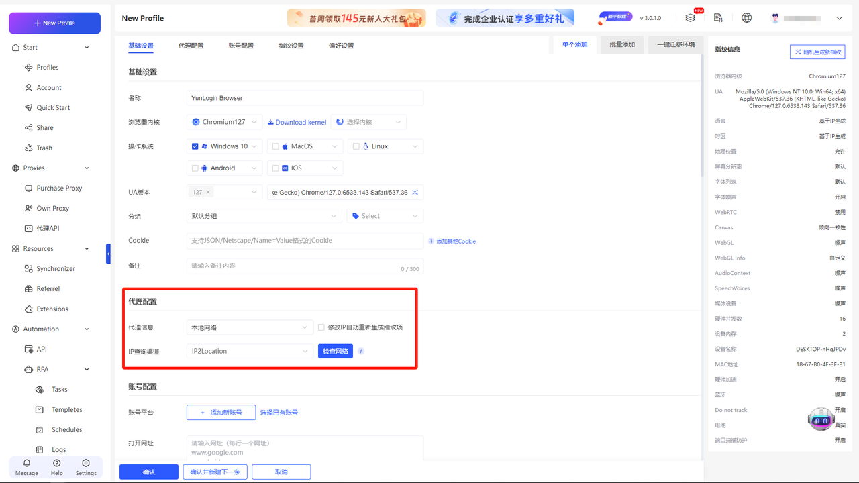Image resolution: width=859 pixels, height=483 pixels.
Task: Click the document transfer icon in top bar
Action: click(x=718, y=18)
